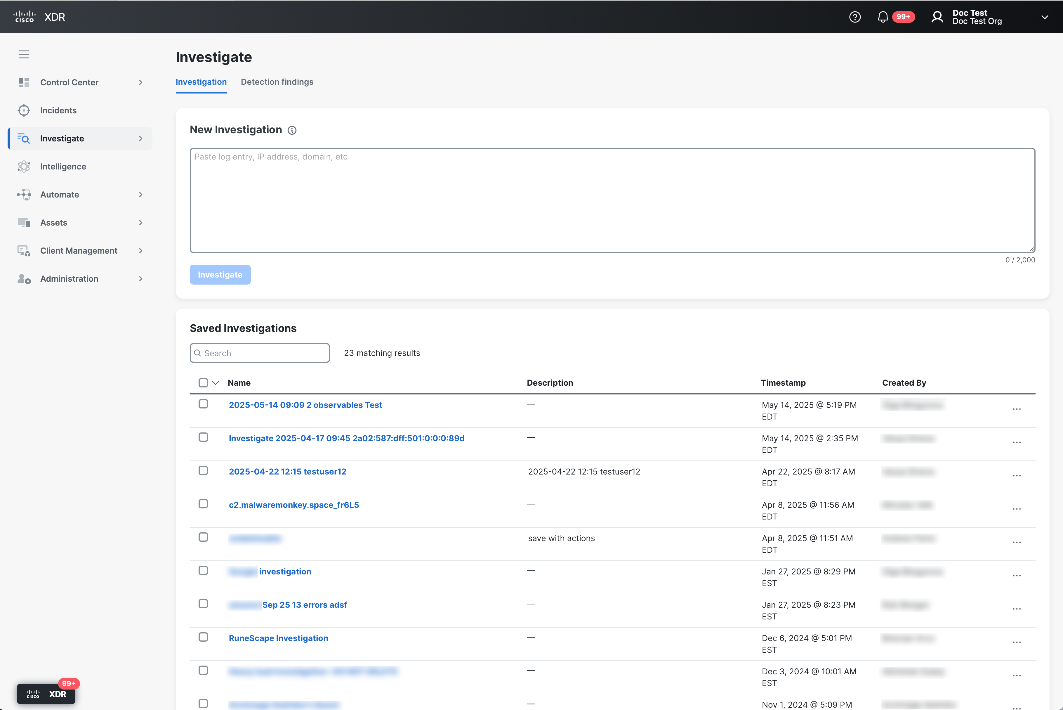Click the Incidents sidebar icon
Screen dimensions: 1063x710
(24, 110)
